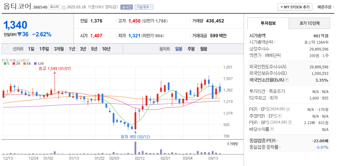
Task: Click red 20-day moving average legend marker
Action: point(14,63)
